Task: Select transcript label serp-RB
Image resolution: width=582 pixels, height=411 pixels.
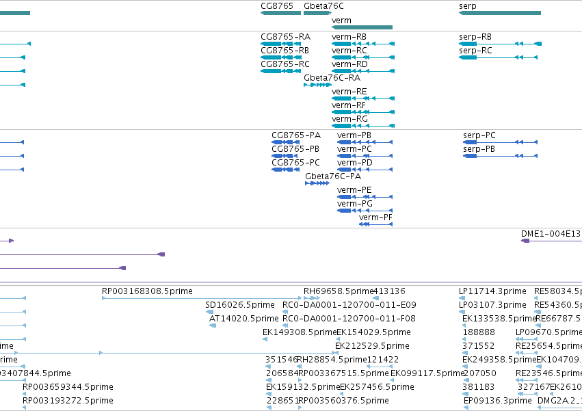Action: coord(475,37)
